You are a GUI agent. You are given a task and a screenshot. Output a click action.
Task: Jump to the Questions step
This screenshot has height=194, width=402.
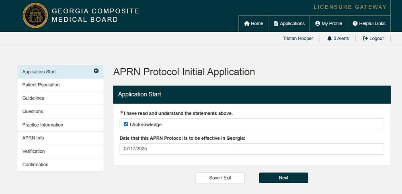click(61, 112)
